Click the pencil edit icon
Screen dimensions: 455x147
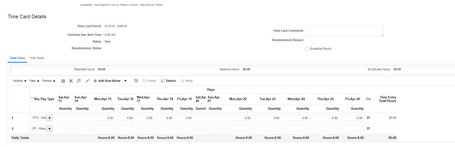pyautogui.click(x=87, y=81)
